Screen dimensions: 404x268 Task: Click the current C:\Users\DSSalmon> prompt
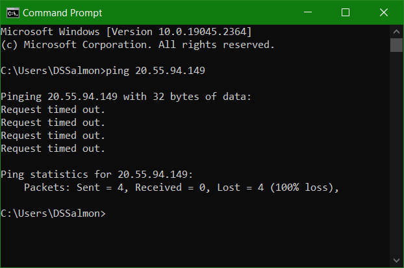[53, 213]
